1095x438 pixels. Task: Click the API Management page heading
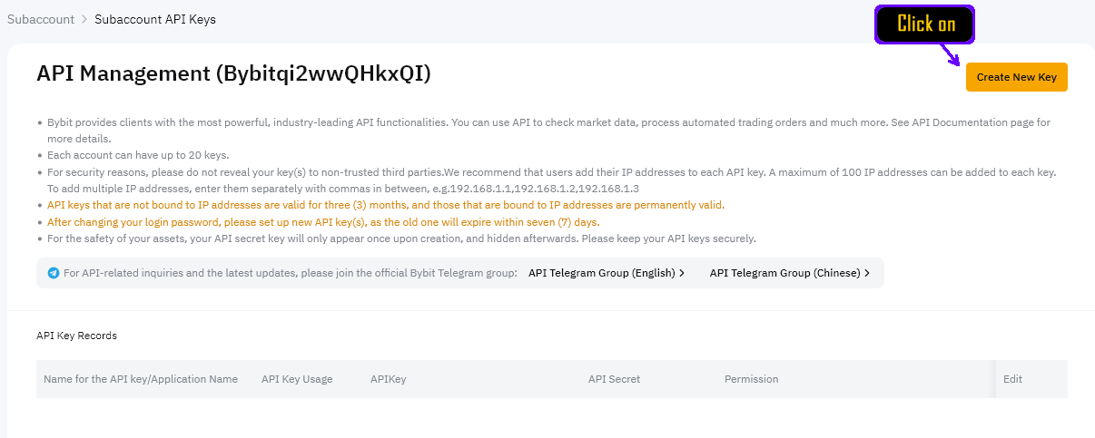(x=233, y=74)
